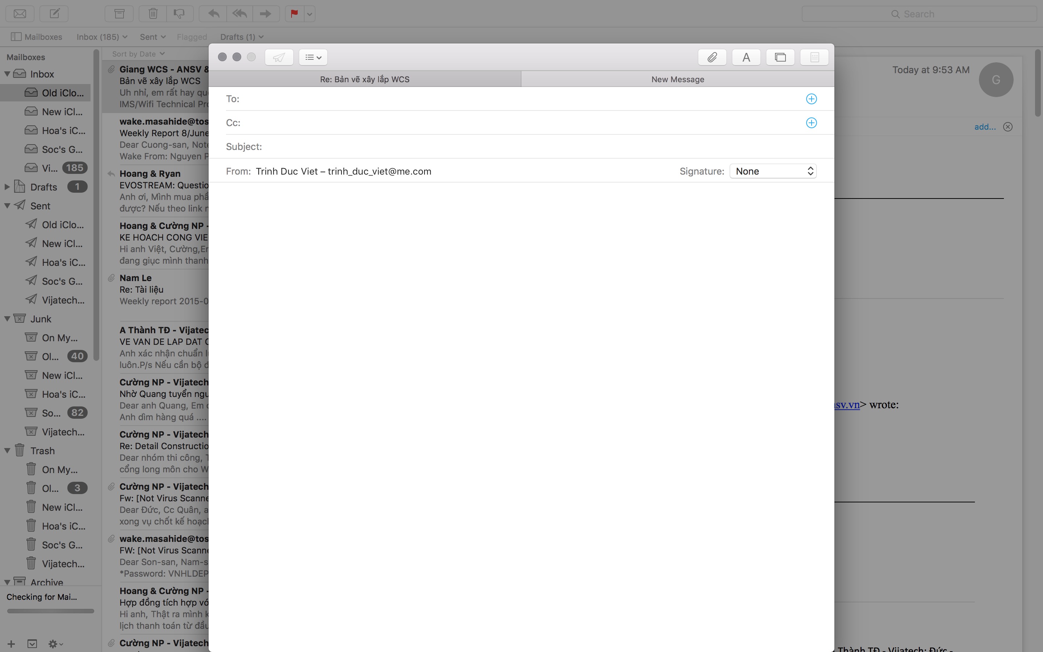Add contact with To field plus button

811,99
